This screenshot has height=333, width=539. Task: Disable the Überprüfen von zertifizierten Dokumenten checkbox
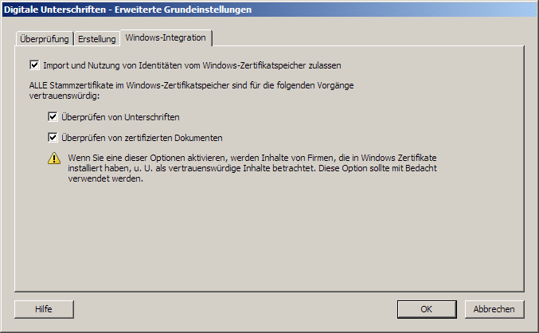click(53, 137)
